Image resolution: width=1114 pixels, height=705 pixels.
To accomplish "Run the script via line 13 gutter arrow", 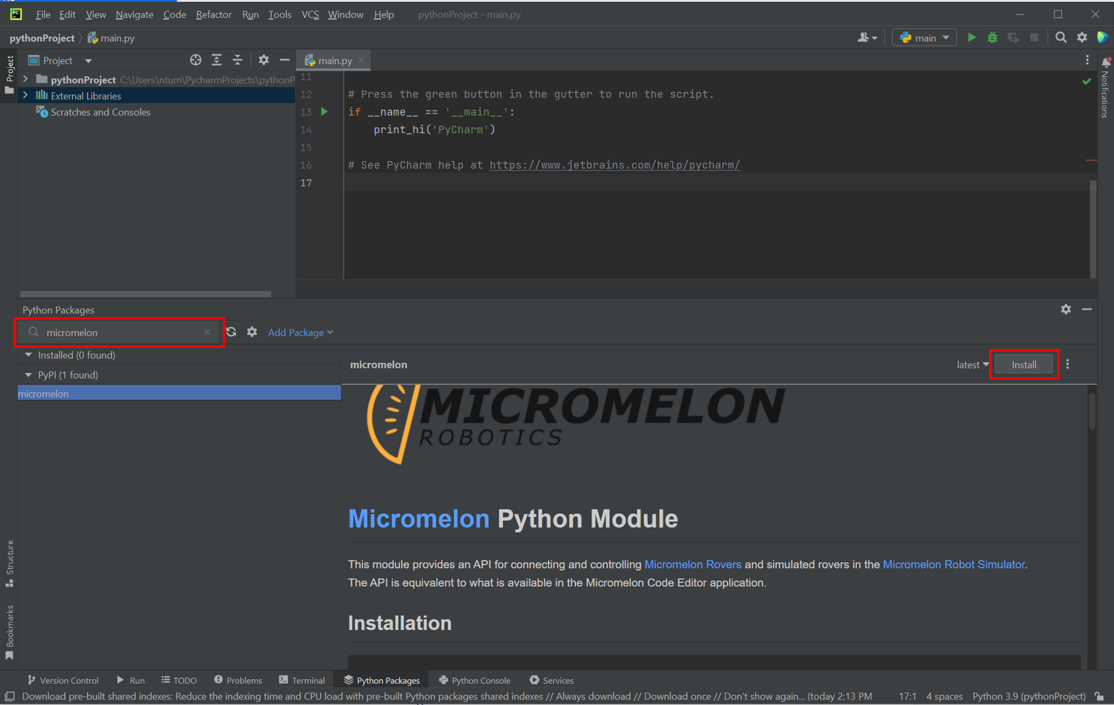I will 324,112.
